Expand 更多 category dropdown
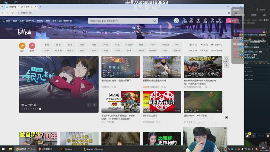Image resolution: width=270 pixels, height=152 pixels. (177, 50)
